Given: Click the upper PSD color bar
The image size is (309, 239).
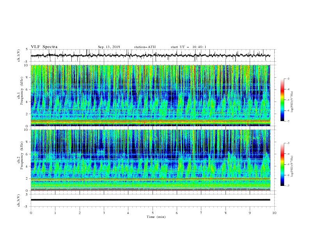Looking at the screenshot, I should pos(282,100).
